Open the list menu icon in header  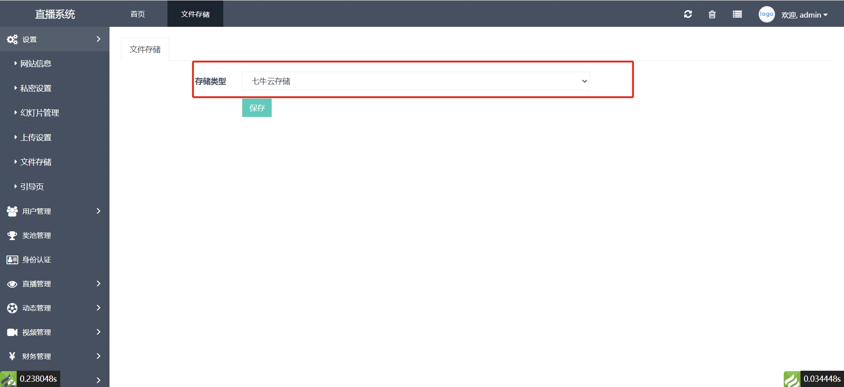[737, 14]
